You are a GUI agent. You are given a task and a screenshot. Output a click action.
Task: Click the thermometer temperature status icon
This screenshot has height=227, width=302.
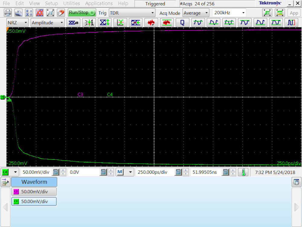(243, 172)
